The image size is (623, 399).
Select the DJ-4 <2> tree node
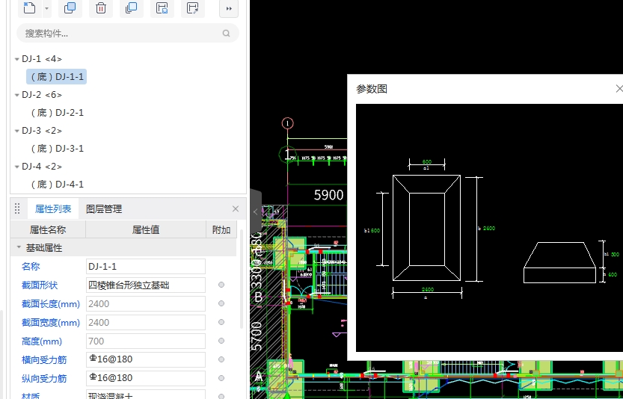42,166
